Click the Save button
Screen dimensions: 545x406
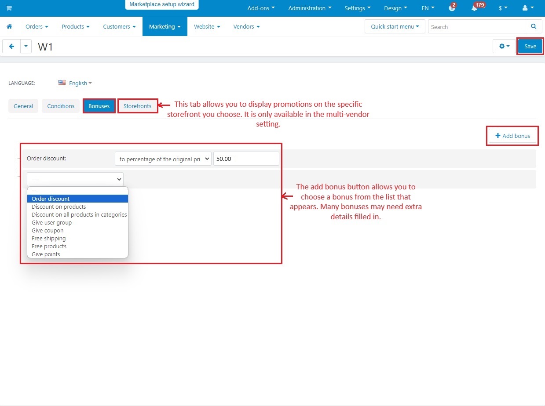pyautogui.click(x=530, y=46)
